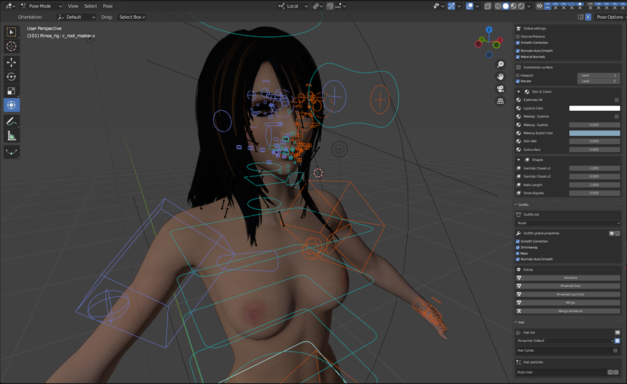Screen dimensions: 627x384
Task: Toggle the Render subdivision checkbox
Action: point(518,82)
